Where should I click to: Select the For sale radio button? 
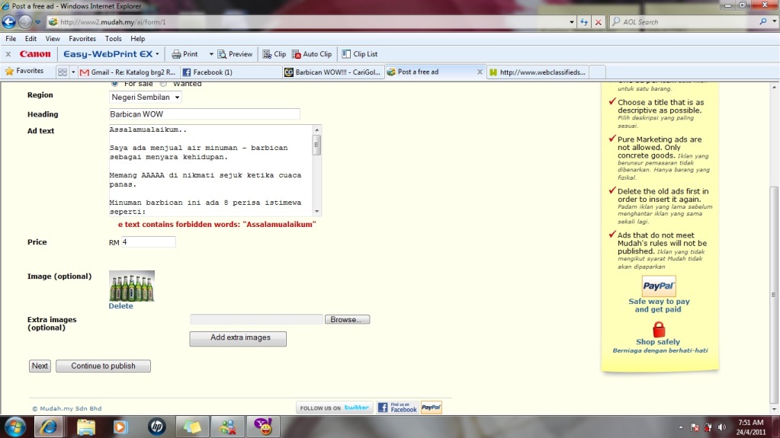pyautogui.click(x=115, y=84)
